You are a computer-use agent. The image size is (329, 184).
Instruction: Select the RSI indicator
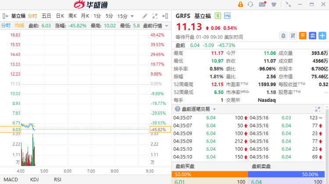57,180
